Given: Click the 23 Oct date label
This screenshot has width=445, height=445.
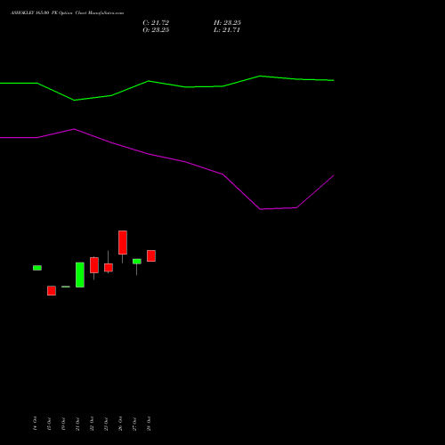Looking at the screenshot, I should [x=106, y=424].
